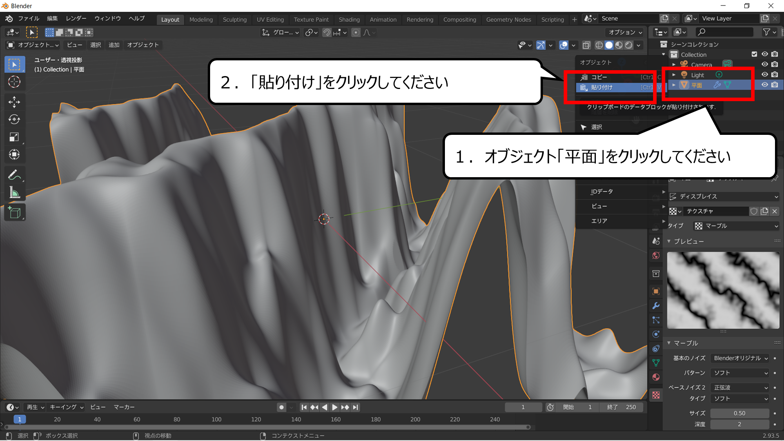Open the Particles properties tab icon
Screen dimensions: 784x441
656,320
